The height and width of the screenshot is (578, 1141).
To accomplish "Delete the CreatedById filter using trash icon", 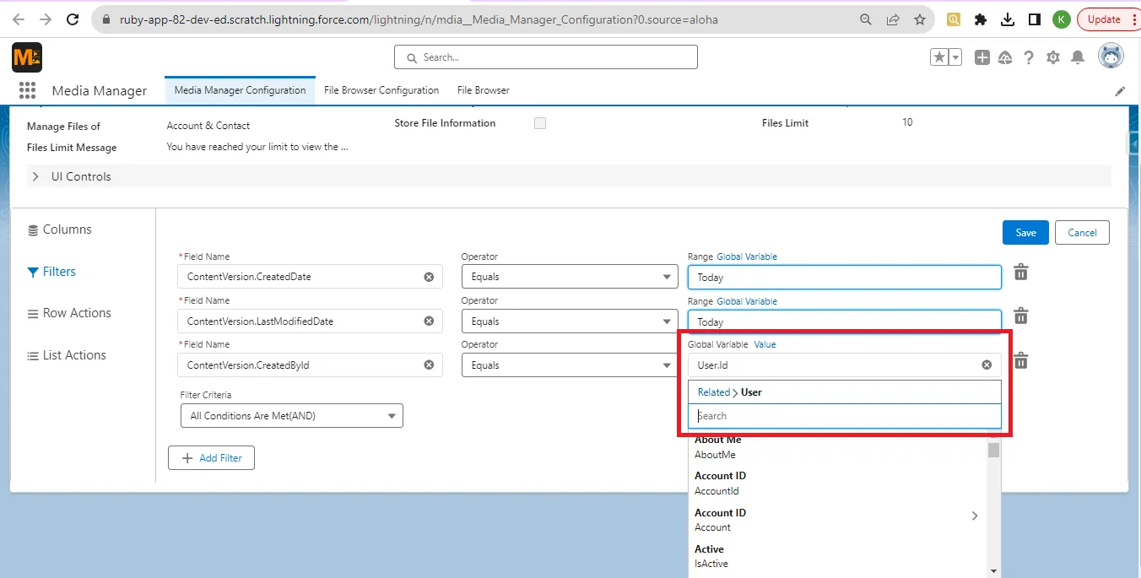I will pyautogui.click(x=1020, y=359).
